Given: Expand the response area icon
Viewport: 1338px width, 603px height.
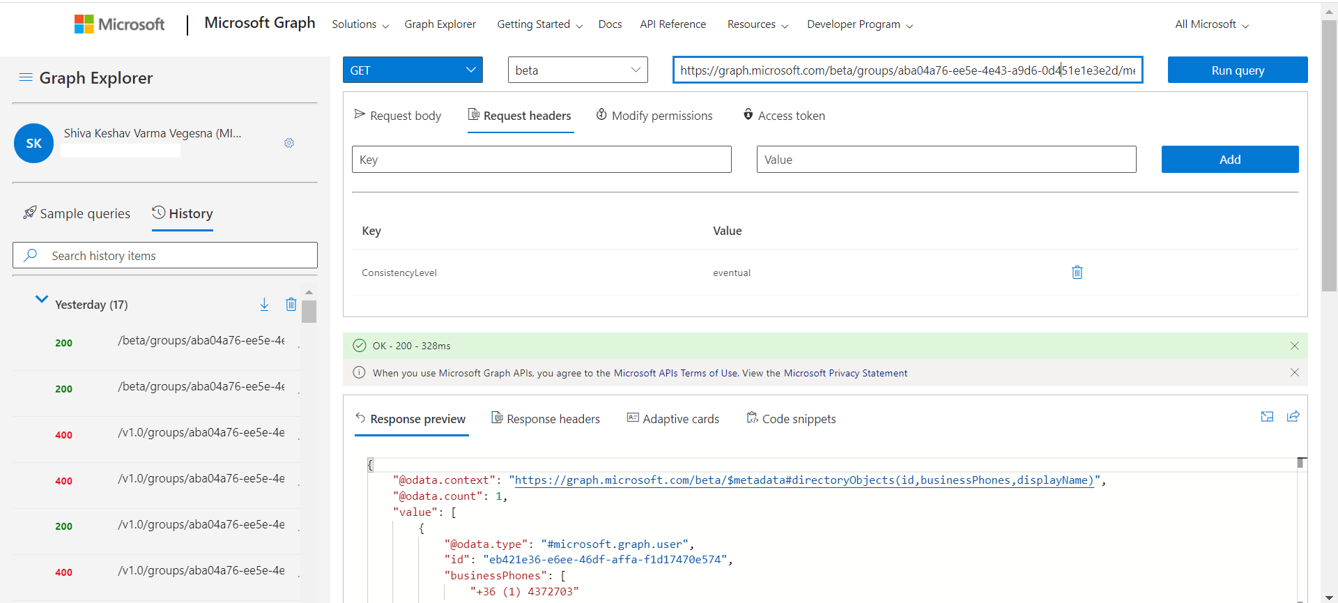Looking at the screenshot, I should (1268, 417).
